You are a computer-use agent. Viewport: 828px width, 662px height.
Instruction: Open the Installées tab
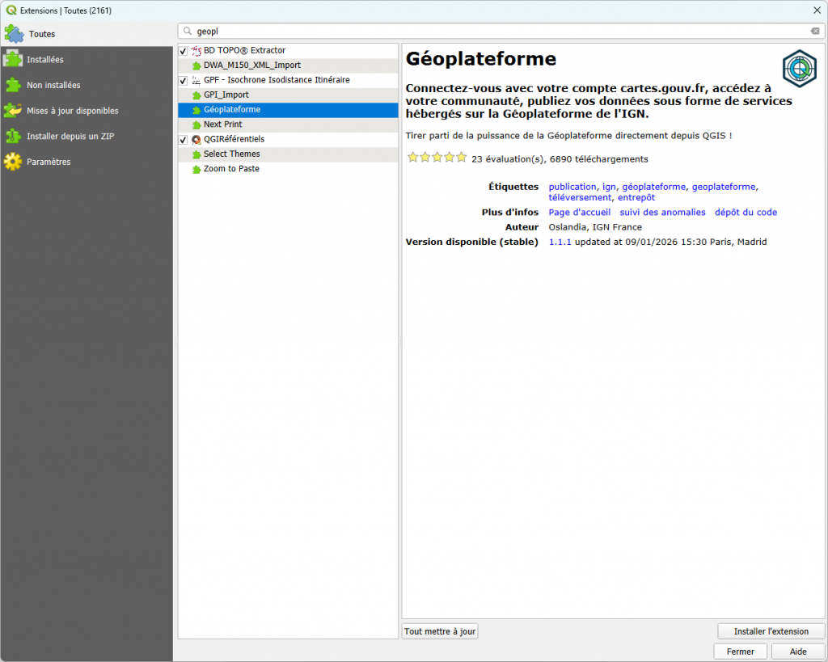44,60
